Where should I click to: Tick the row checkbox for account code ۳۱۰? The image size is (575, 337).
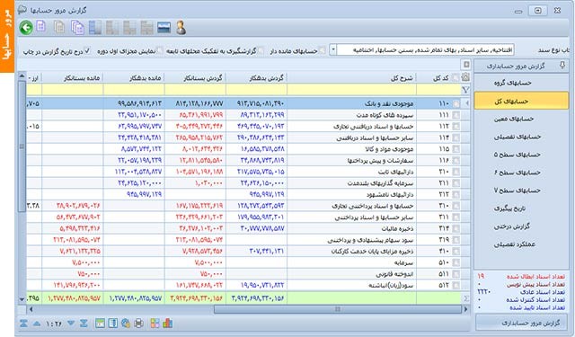[x=456, y=206]
